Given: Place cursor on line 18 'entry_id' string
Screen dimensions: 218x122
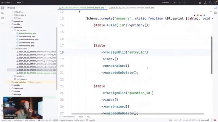Looking at the screenshot, I should tap(137, 52).
